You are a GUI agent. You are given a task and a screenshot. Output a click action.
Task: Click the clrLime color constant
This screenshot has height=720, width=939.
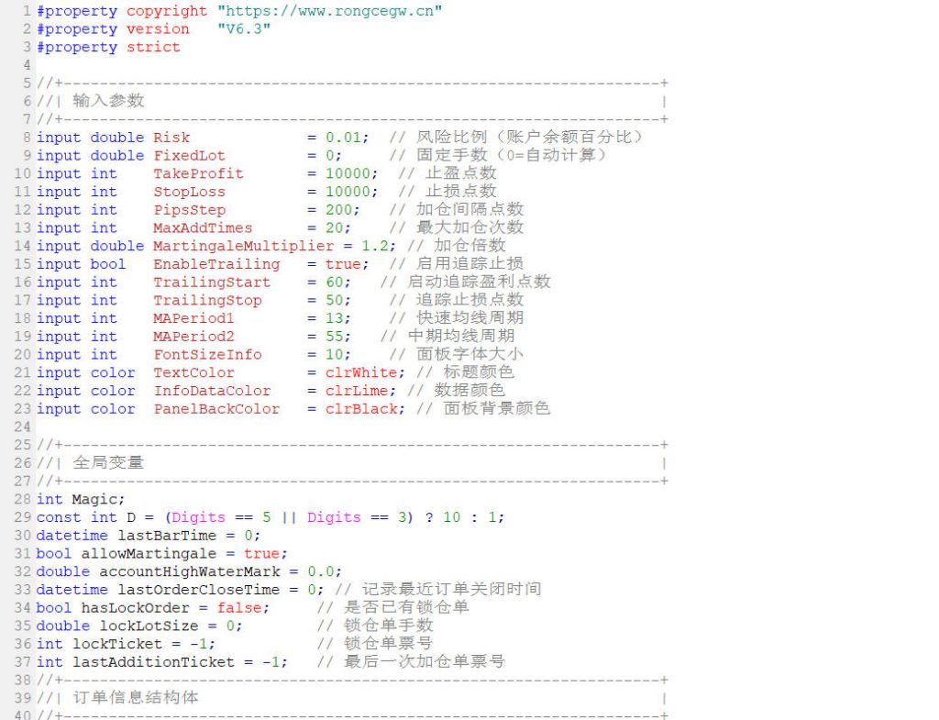pyautogui.click(x=357, y=391)
